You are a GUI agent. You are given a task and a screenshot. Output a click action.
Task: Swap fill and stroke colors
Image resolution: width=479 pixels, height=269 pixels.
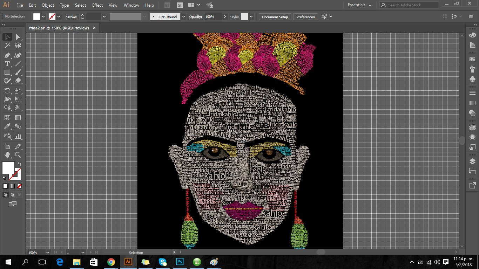[x=20, y=164]
